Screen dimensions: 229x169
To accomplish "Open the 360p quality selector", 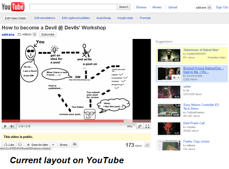I will [x=130, y=126].
